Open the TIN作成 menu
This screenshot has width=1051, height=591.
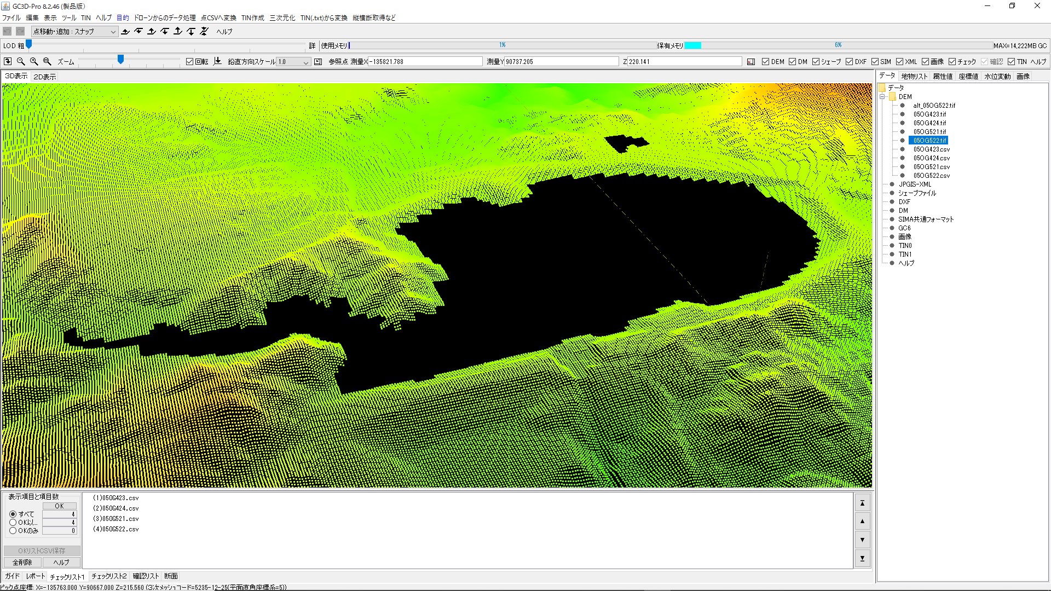pyautogui.click(x=252, y=18)
